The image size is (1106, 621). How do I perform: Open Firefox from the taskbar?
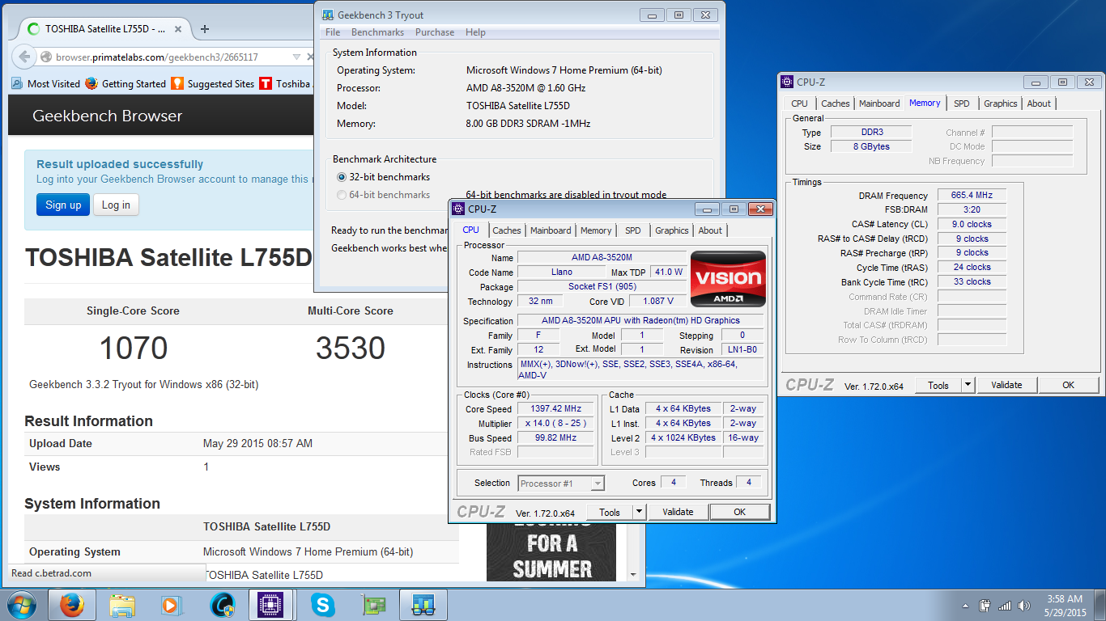click(72, 605)
